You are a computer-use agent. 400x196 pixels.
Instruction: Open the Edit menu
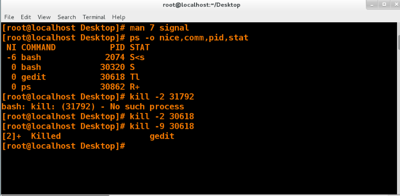point(26,17)
